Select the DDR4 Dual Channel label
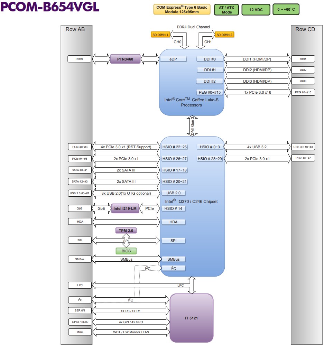Image resolution: width=324 pixels, height=345 pixels. point(193,27)
